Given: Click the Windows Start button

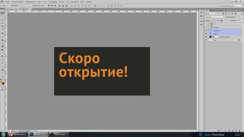Looking at the screenshot, I should tap(3, 134).
